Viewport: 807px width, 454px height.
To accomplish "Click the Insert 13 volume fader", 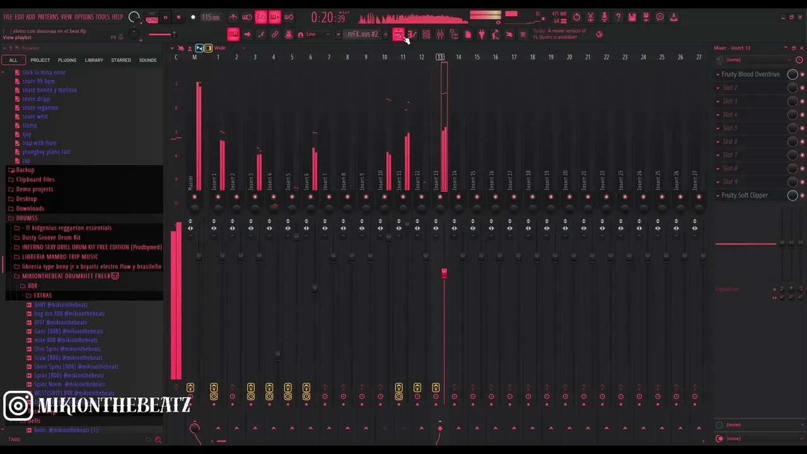I will click(444, 274).
